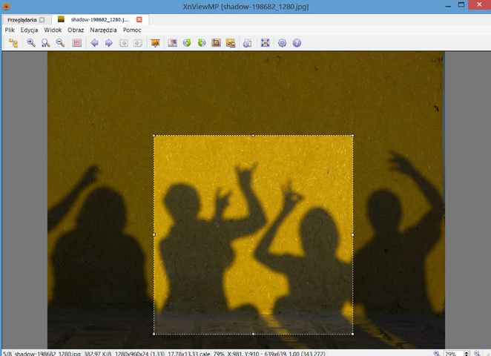The image size is (491, 356).
Task: Click the top-center selection resize handle
Action: tap(253, 135)
